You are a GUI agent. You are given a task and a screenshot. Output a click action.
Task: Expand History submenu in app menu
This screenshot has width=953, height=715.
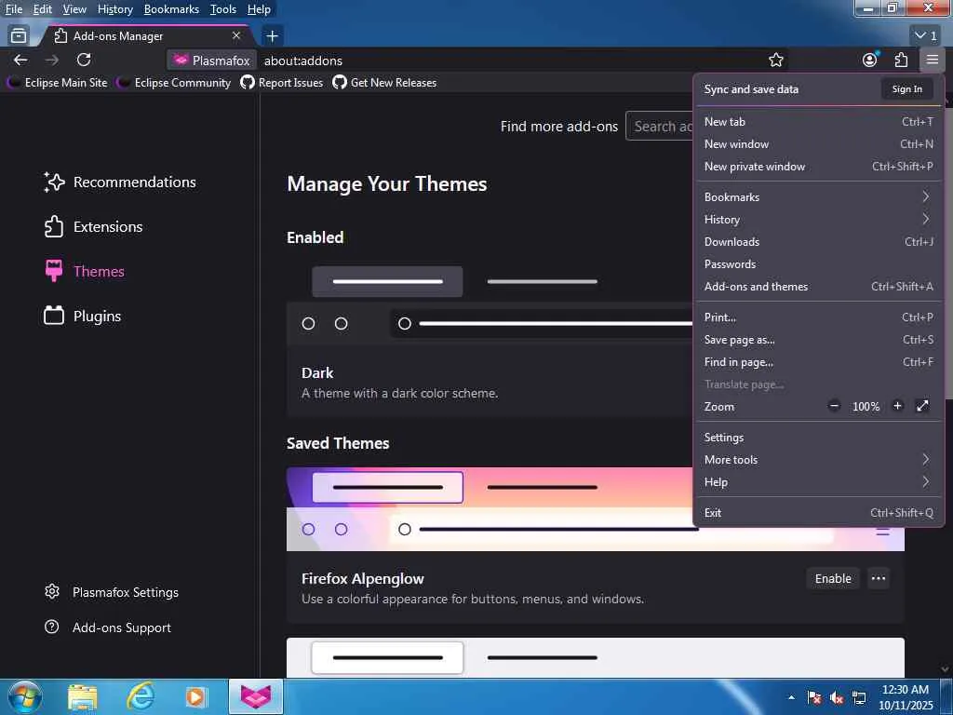pos(817,220)
